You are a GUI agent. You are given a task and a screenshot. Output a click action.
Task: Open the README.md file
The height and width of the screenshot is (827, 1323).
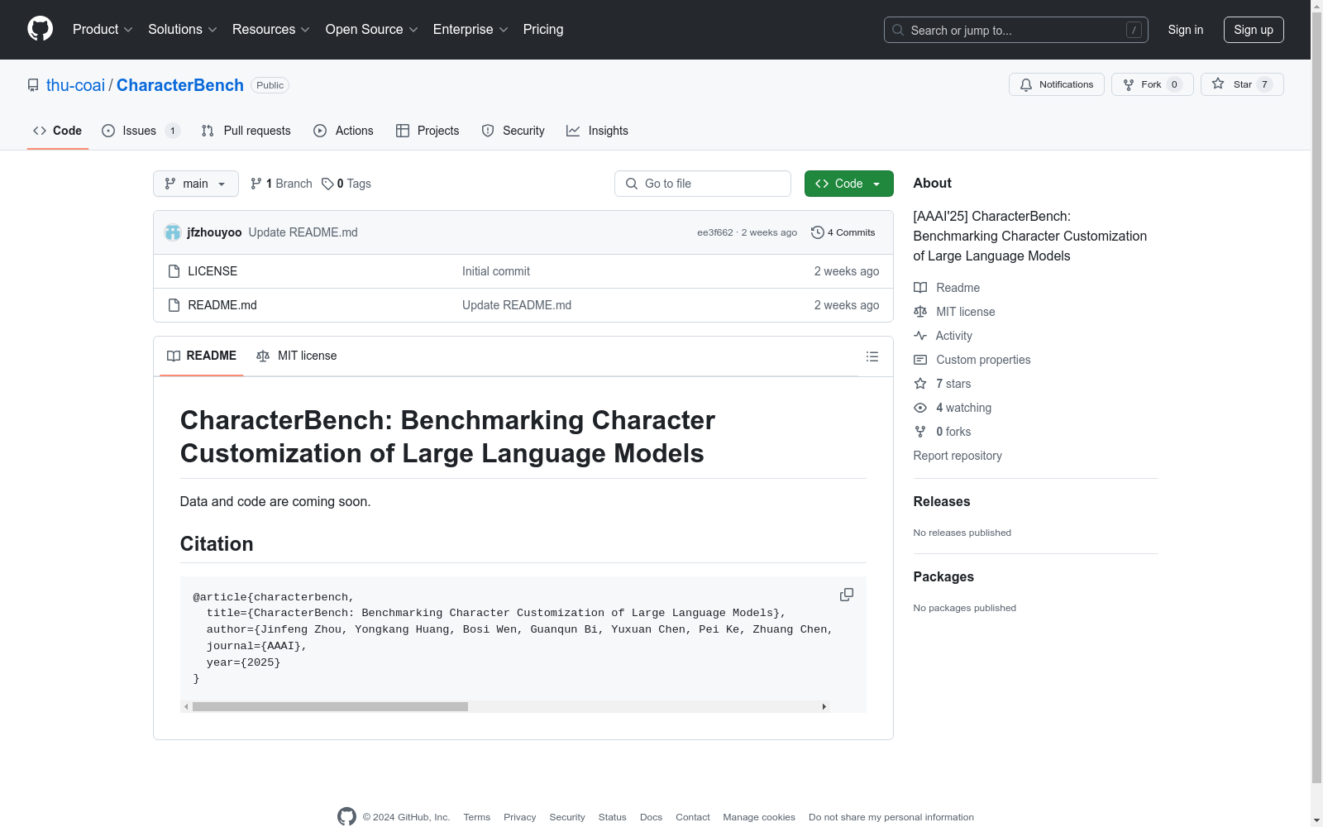click(222, 305)
